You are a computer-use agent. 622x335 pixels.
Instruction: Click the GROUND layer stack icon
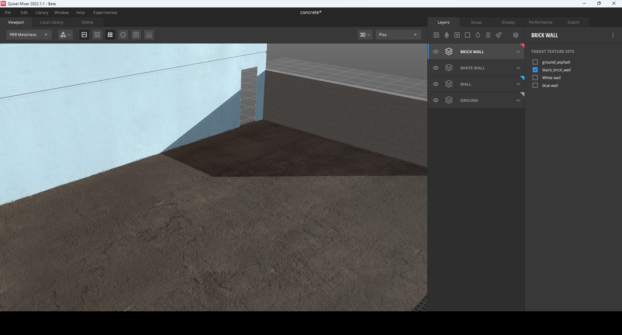coord(449,100)
